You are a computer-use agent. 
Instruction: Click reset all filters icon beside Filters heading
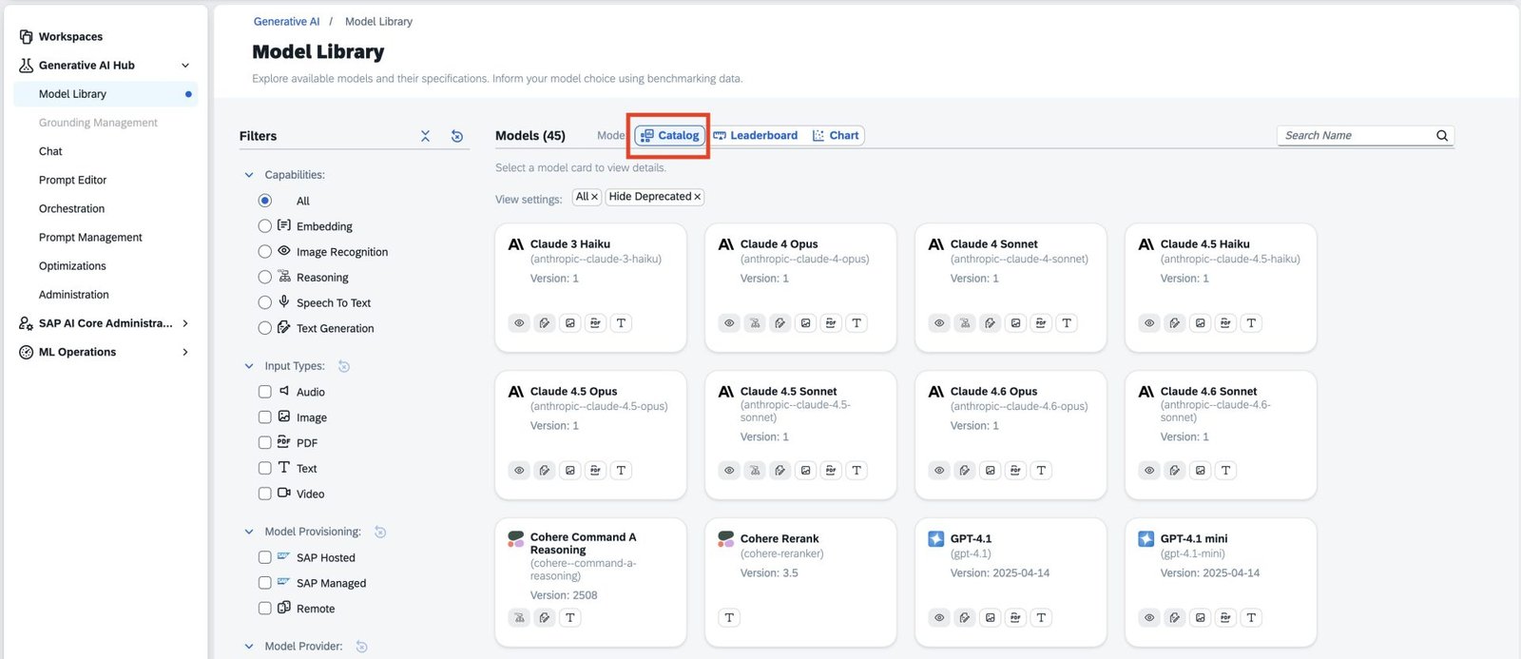coord(457,136)
